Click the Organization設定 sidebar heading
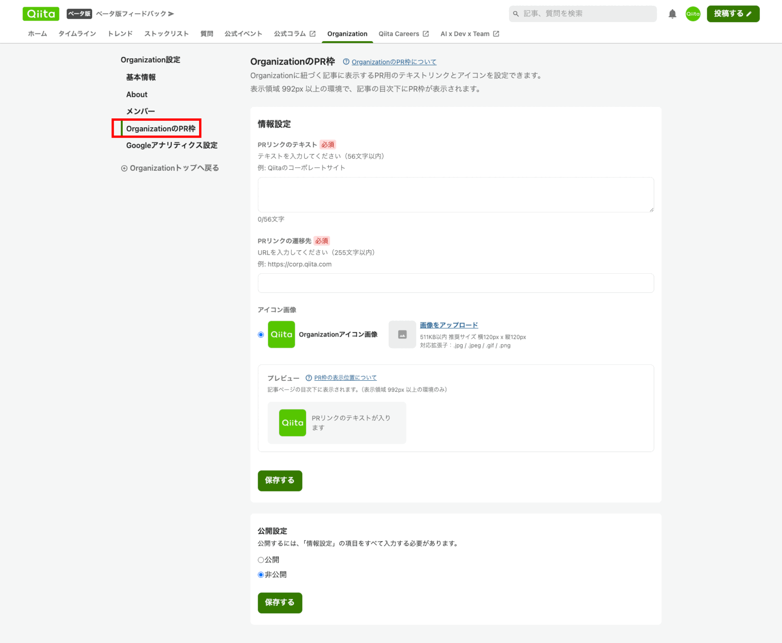 [x=151, y=60]
